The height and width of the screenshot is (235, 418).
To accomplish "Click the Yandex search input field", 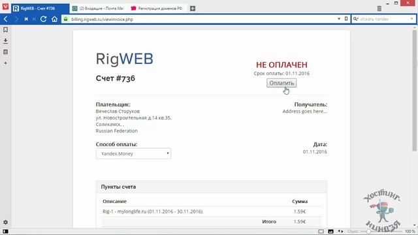I will pos(384,19).
